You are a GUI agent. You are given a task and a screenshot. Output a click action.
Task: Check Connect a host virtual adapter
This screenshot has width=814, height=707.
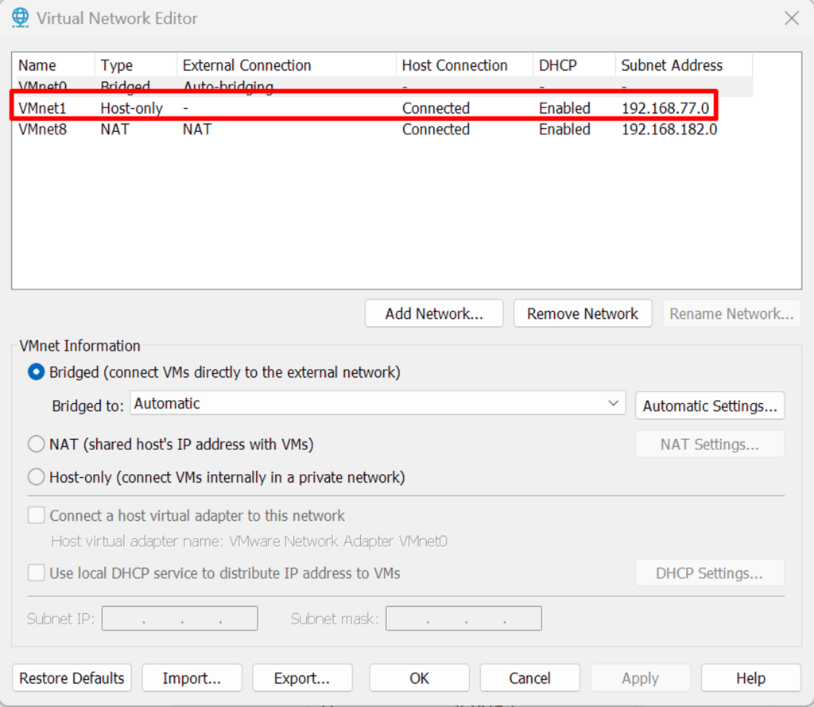click(x=36, y=515)
